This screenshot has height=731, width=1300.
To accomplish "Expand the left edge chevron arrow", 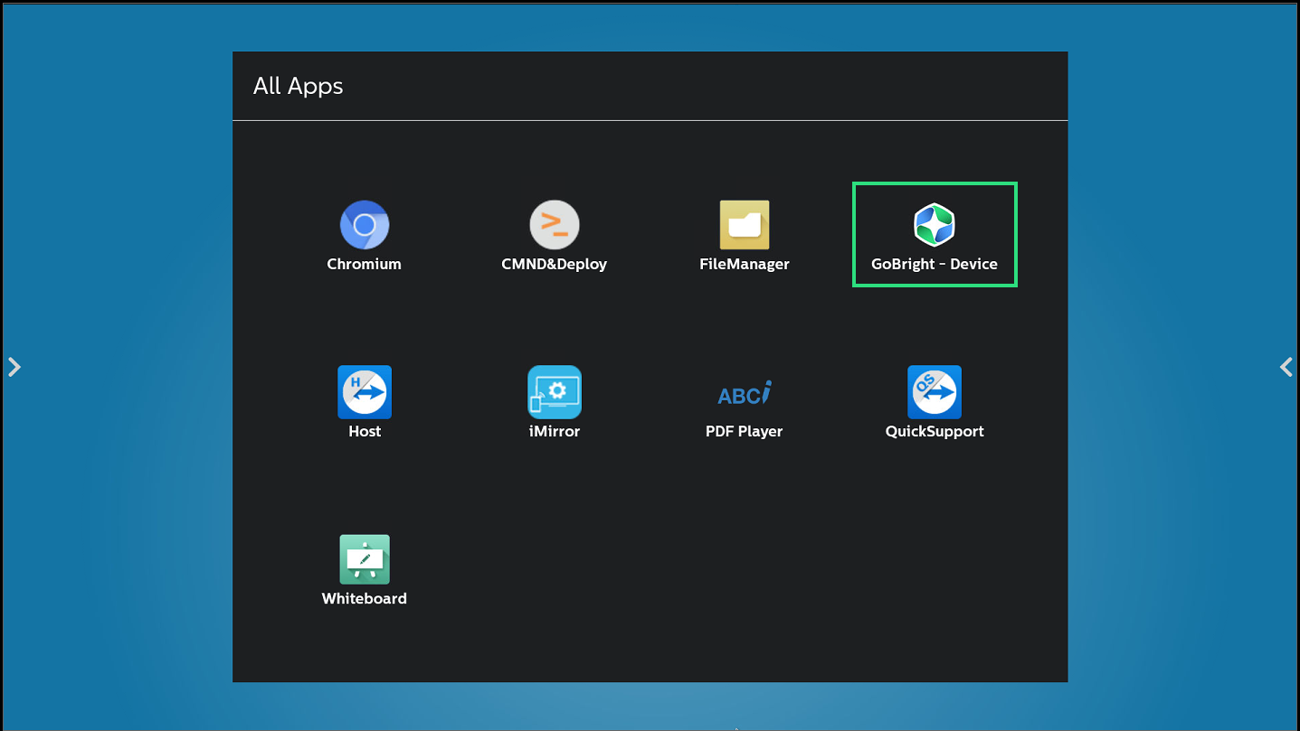I will pyautogui.click(x=14, y=367).
